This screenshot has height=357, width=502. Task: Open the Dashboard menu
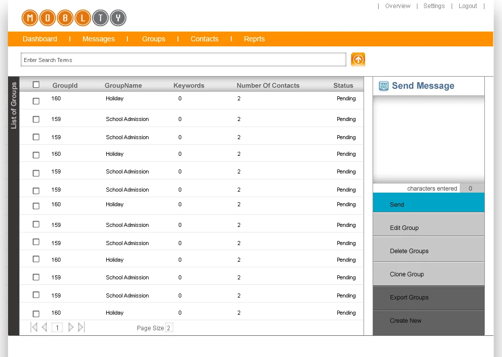pyautogui.click(x=40, y=39)
